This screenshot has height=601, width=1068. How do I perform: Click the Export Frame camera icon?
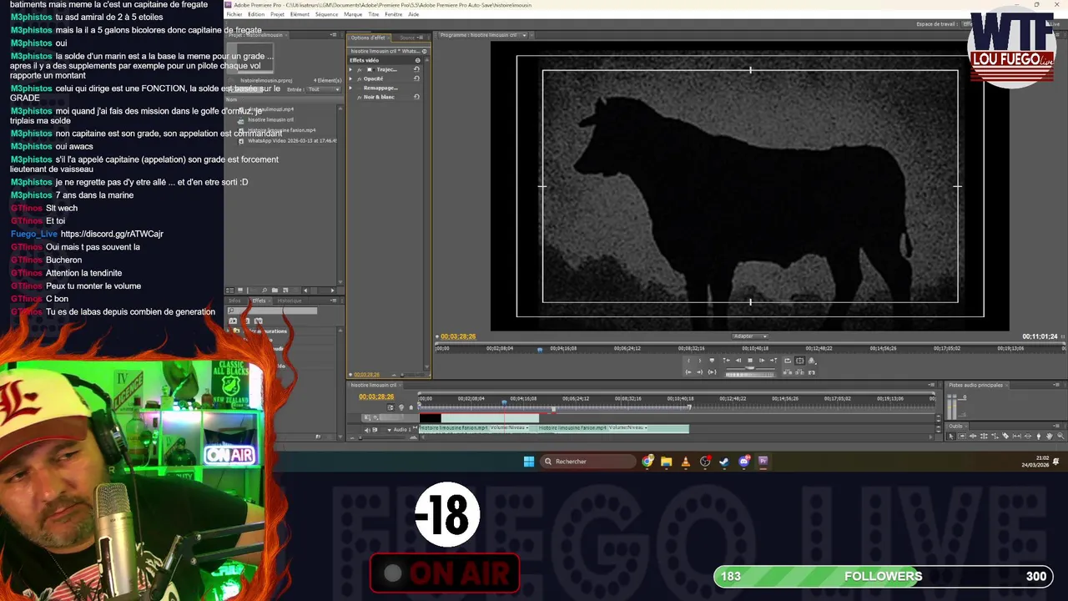(812, 372)
